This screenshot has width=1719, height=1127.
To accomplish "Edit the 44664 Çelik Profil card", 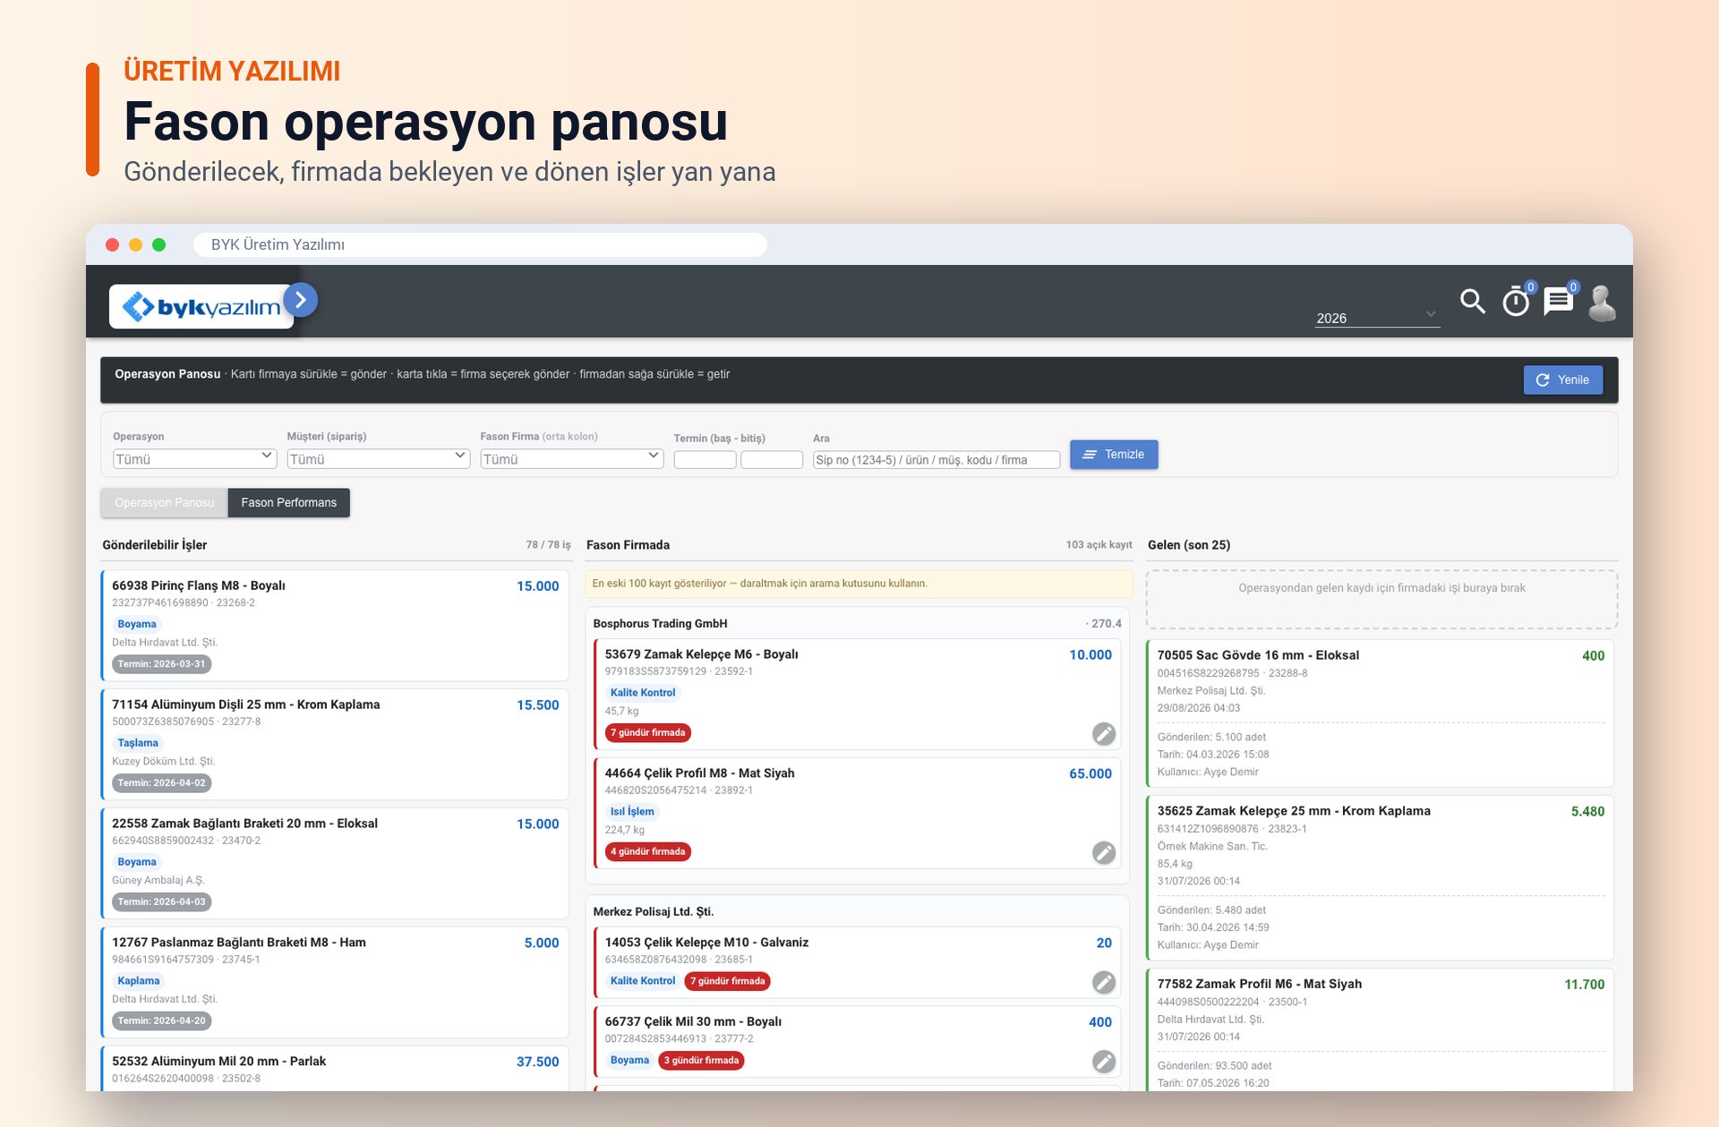I will click(1104, 853).
